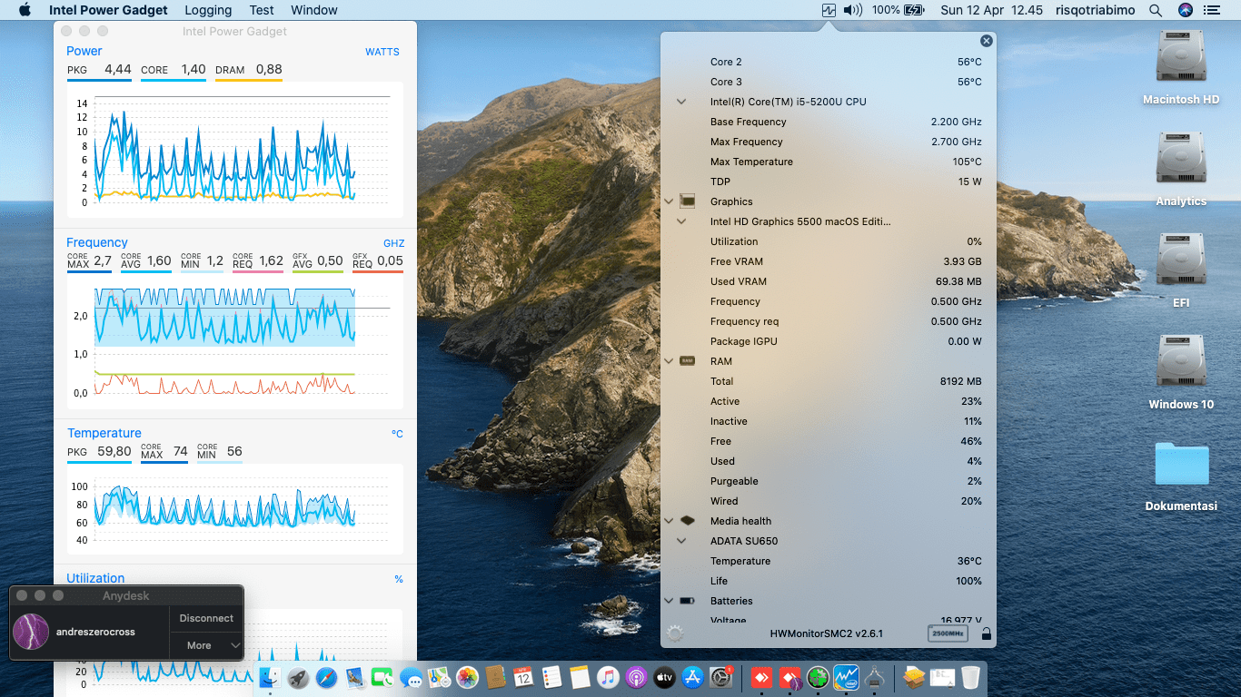Viewport: 1241px width, 697px height.
Task: Click the Power section heading in Power Gadget
Action: (x=84, y=51)
